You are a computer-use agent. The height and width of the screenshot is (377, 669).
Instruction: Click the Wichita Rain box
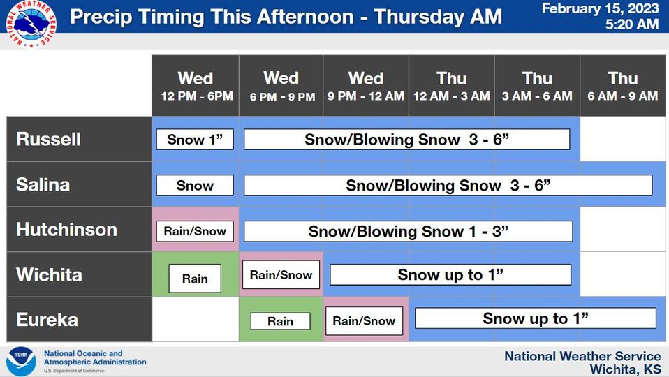coord(195,279)
